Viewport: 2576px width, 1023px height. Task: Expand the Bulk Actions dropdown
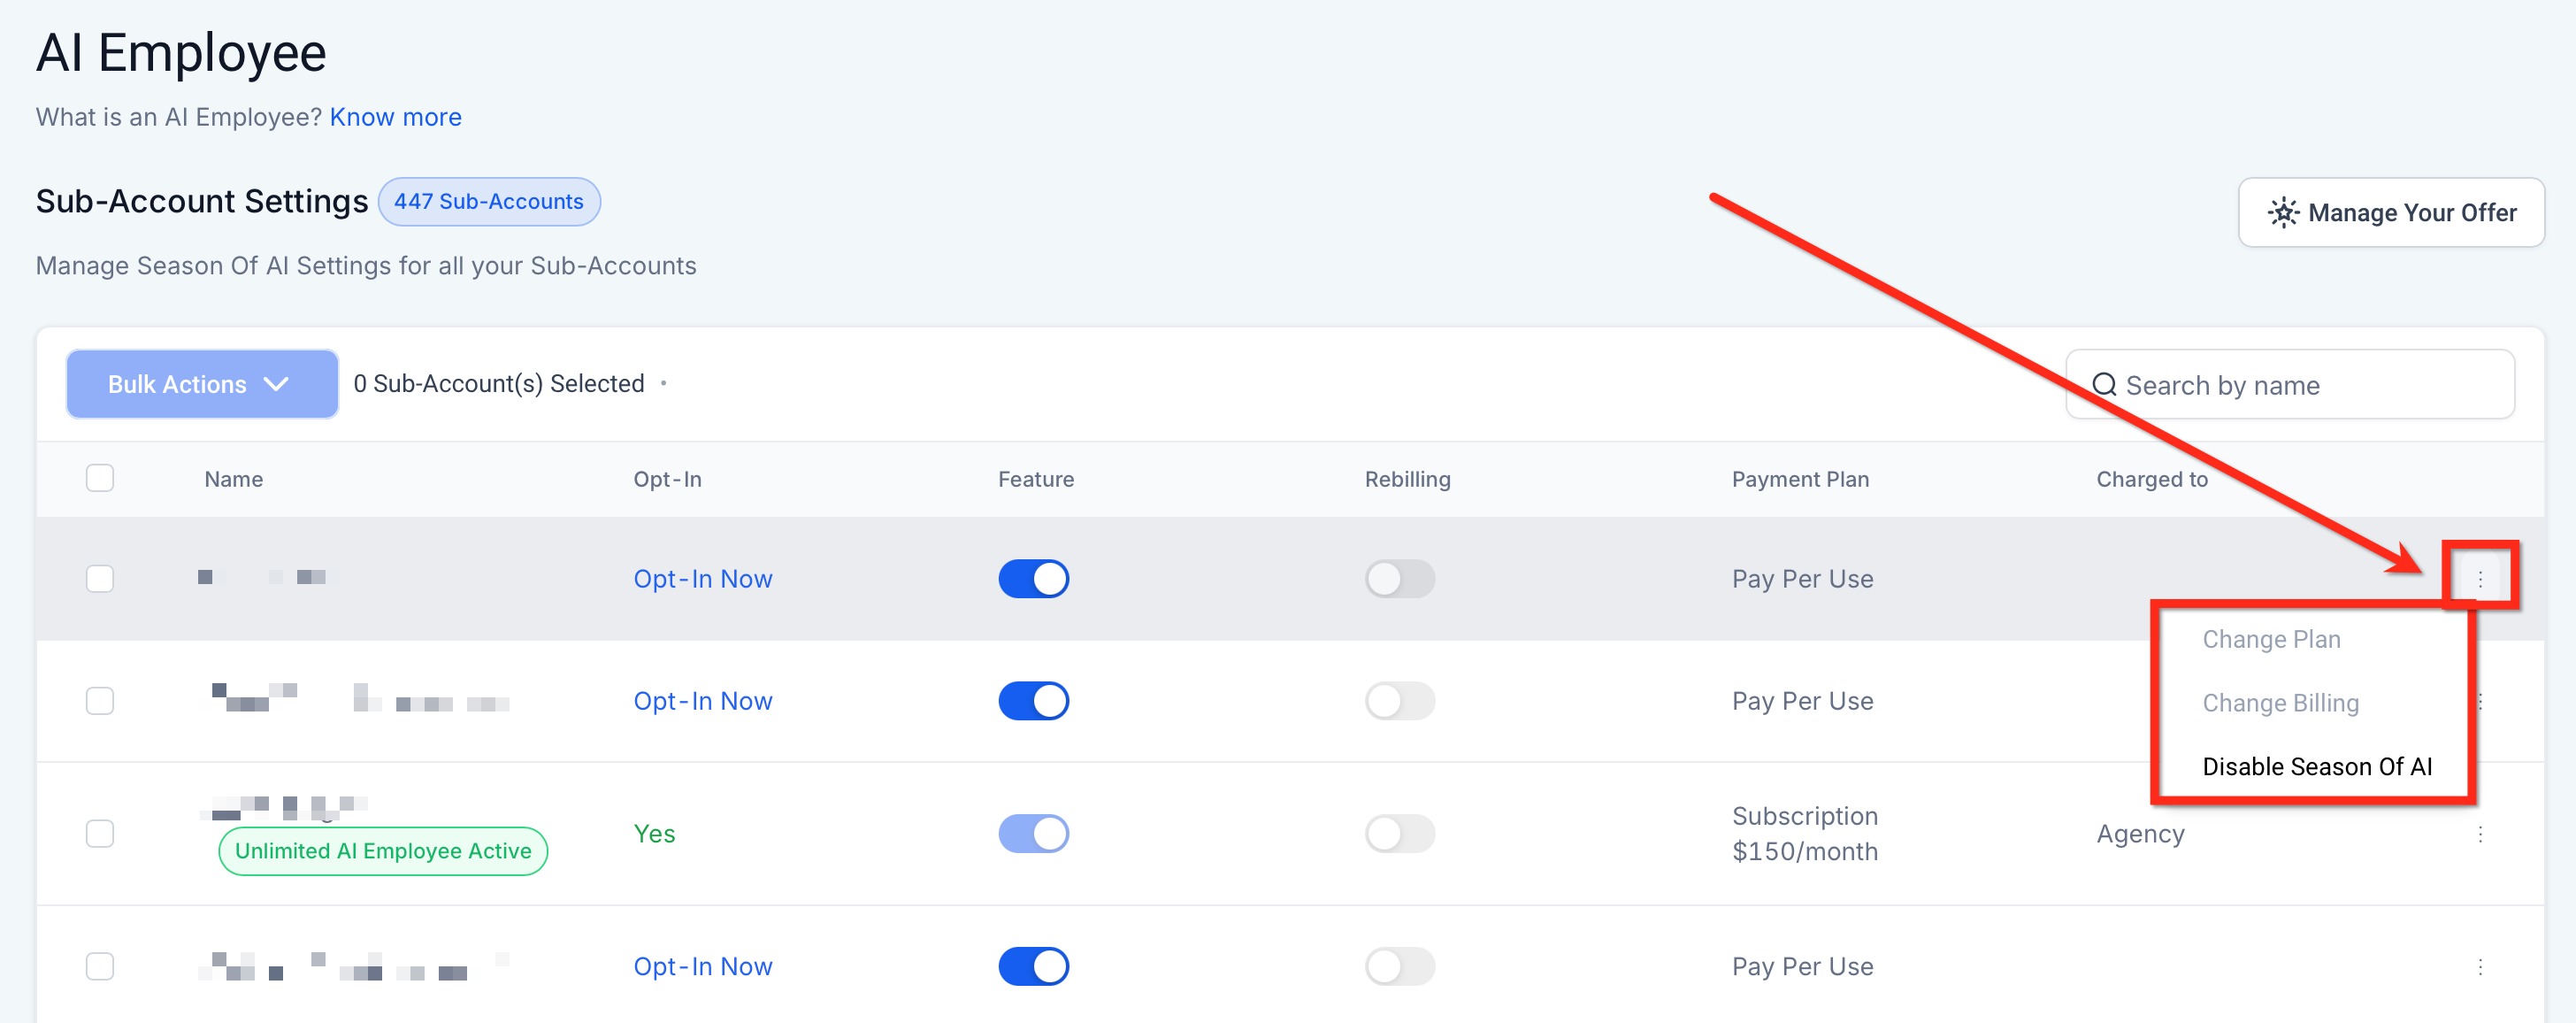click(x=201, y=384)
